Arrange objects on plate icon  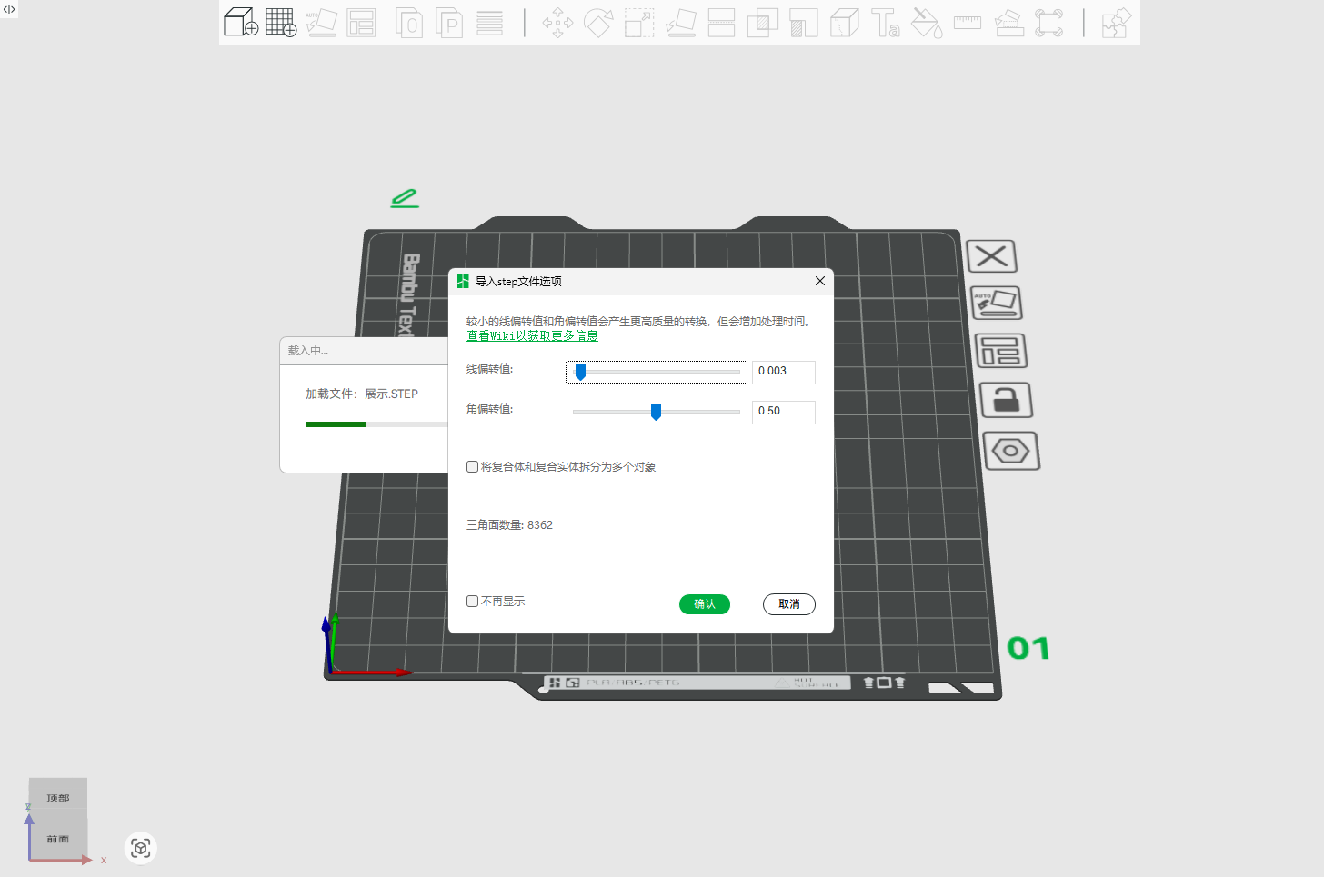1001,351
